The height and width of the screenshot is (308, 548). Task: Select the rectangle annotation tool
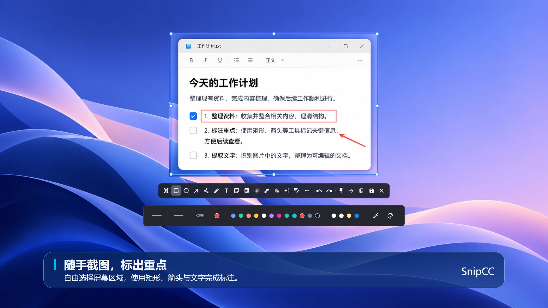click(x=176, y=191)
